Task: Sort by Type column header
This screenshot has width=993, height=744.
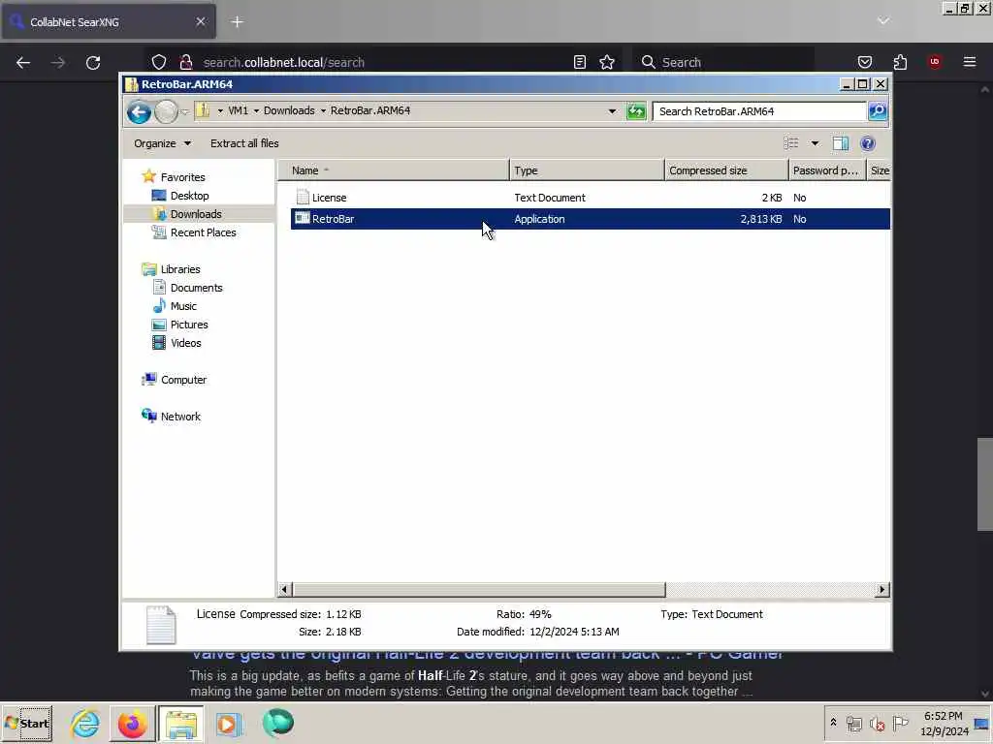Action: coord(587,170)
